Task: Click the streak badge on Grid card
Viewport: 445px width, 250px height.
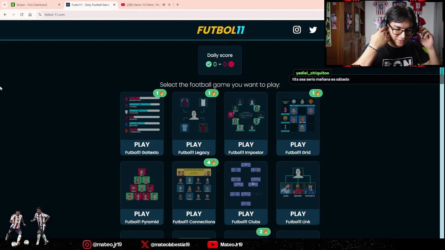Action: pos(316,93)
